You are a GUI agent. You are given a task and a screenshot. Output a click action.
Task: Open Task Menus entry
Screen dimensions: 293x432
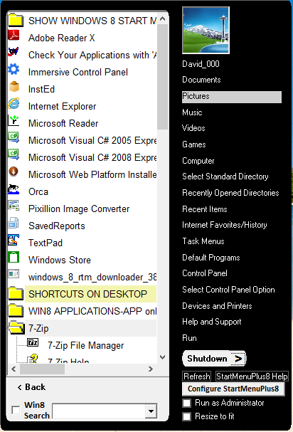tap(203, 241)
